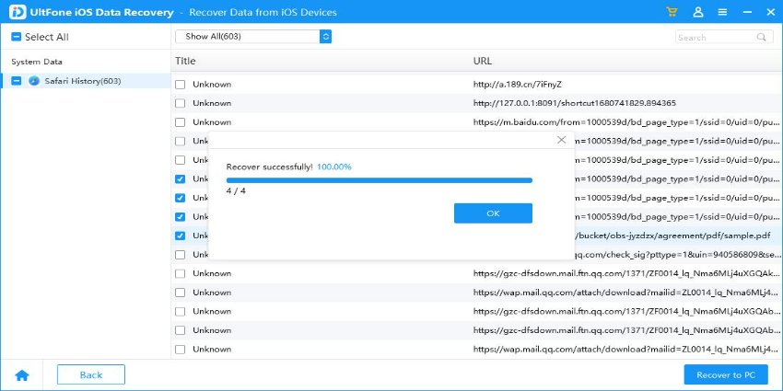Click the URL column header
Viewport: 783px width, 391px height.
(482, 61)
